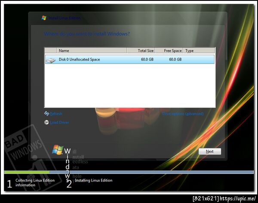Click the Load Driver disc icon
258x203 pixels.
[46, 122]
